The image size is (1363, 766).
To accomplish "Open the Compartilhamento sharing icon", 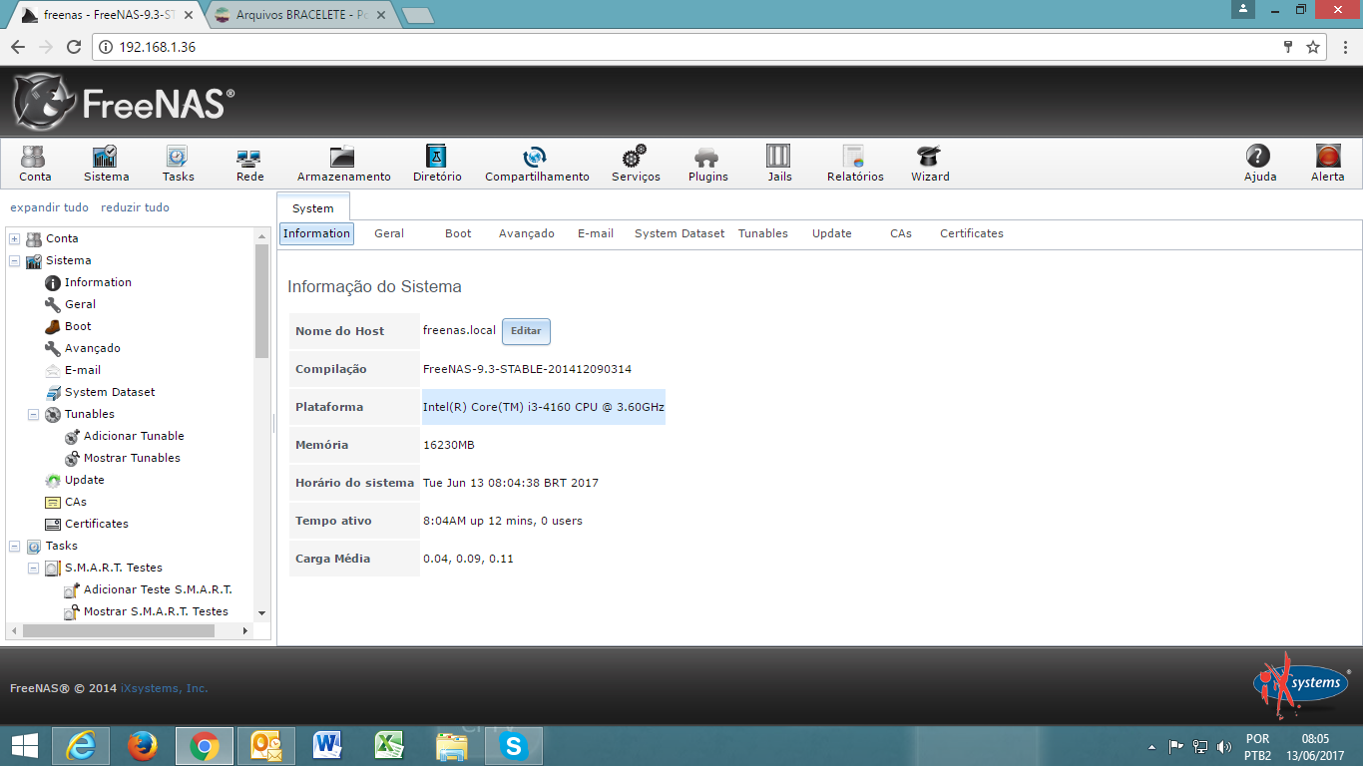I will [x=537, y=164].
